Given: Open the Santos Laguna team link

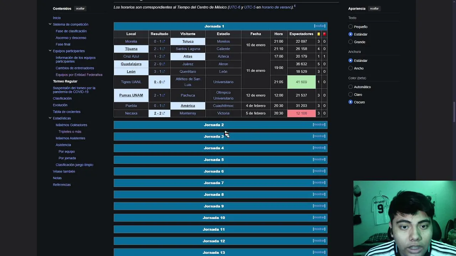Looking at the screenshot, I should tap(188, 49).
